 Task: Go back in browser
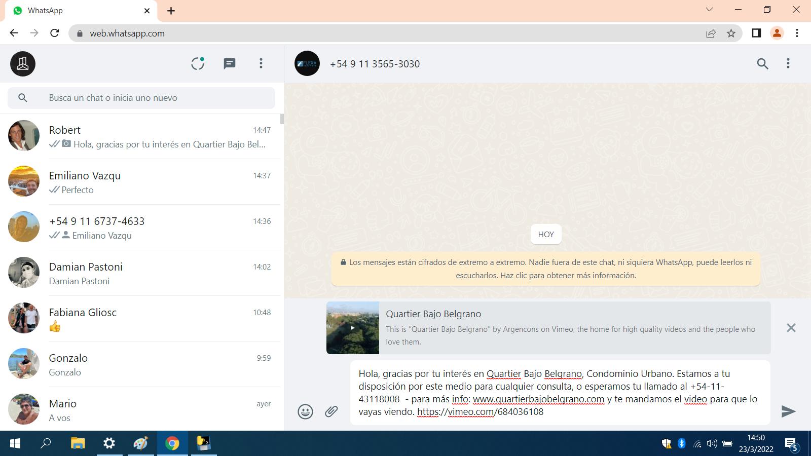[14, 33]
